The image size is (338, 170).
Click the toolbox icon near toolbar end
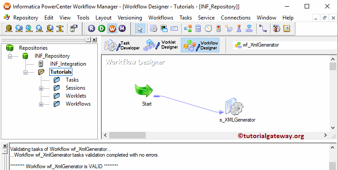(x=276, y=29)
